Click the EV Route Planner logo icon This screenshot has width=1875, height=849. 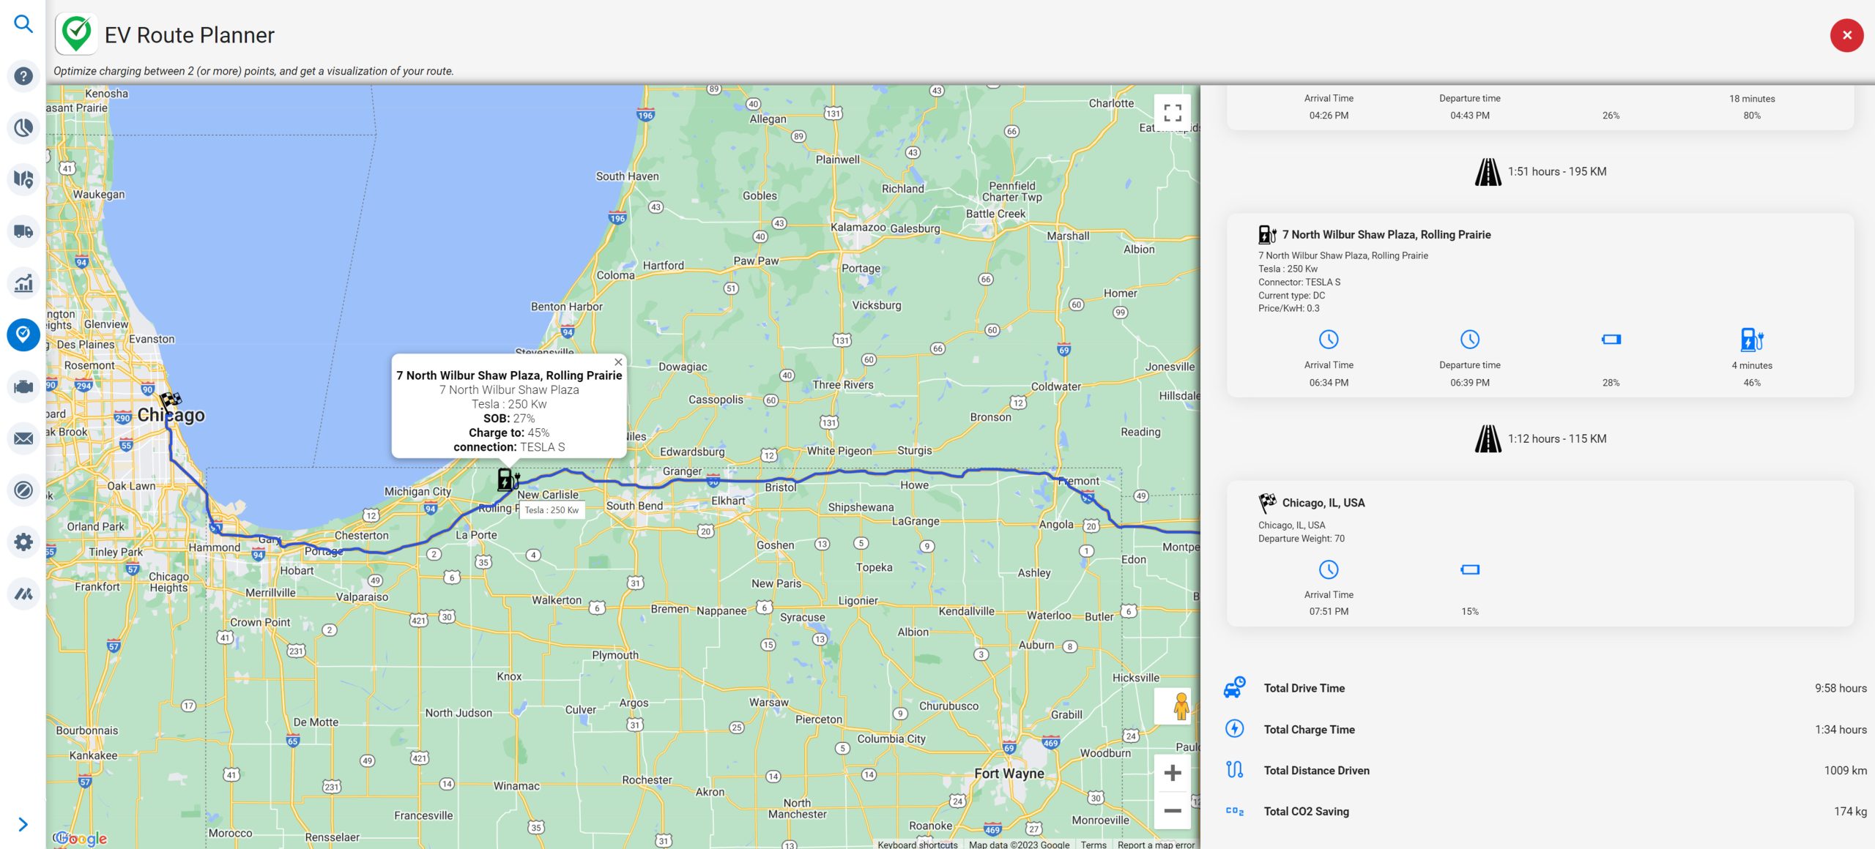click(x=76, y=34)
